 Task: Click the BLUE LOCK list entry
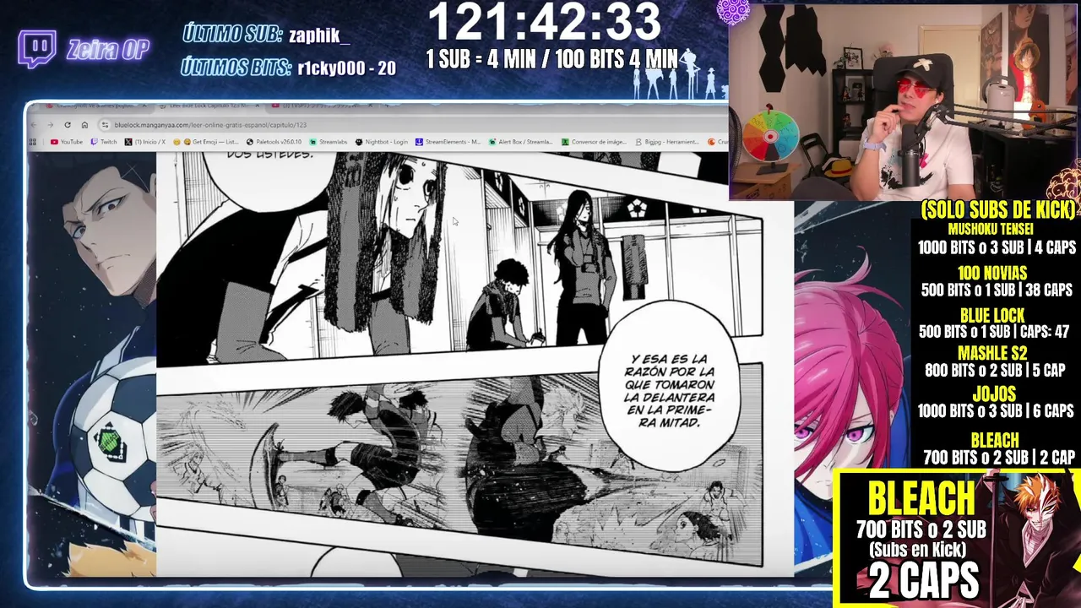tap(994, 323)
